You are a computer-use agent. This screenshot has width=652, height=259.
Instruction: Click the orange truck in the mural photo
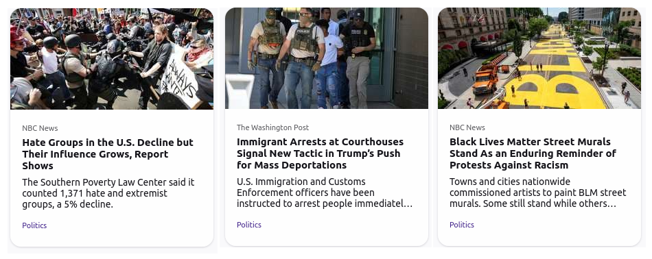(486, 79)
